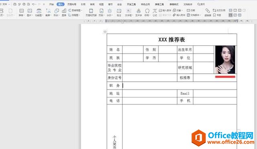Open the 特色应用 tab
Screen dimensions: 257x149
point(145,4)
